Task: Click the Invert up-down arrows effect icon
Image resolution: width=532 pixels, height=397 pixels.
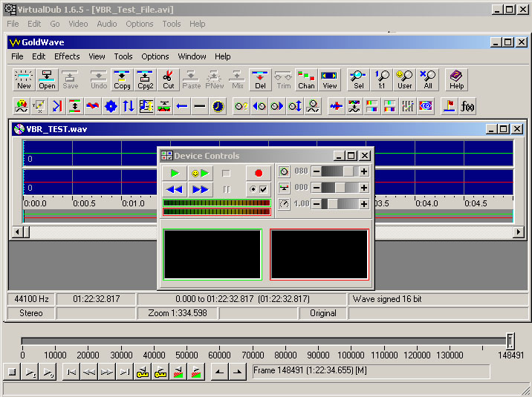Action: (x=129, y=106)
